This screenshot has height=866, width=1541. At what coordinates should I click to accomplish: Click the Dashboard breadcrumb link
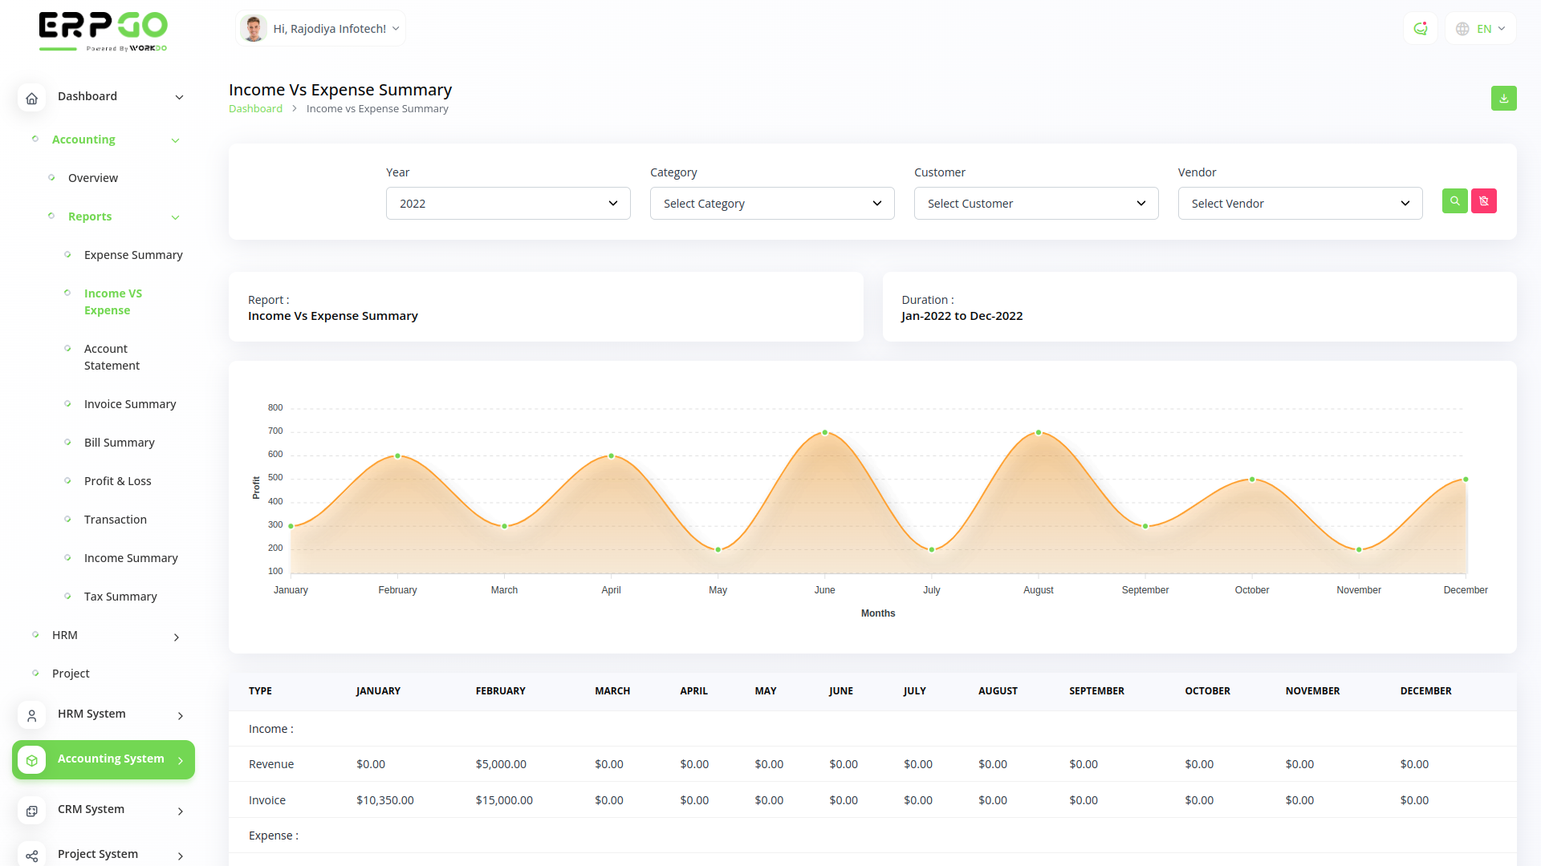255,109
